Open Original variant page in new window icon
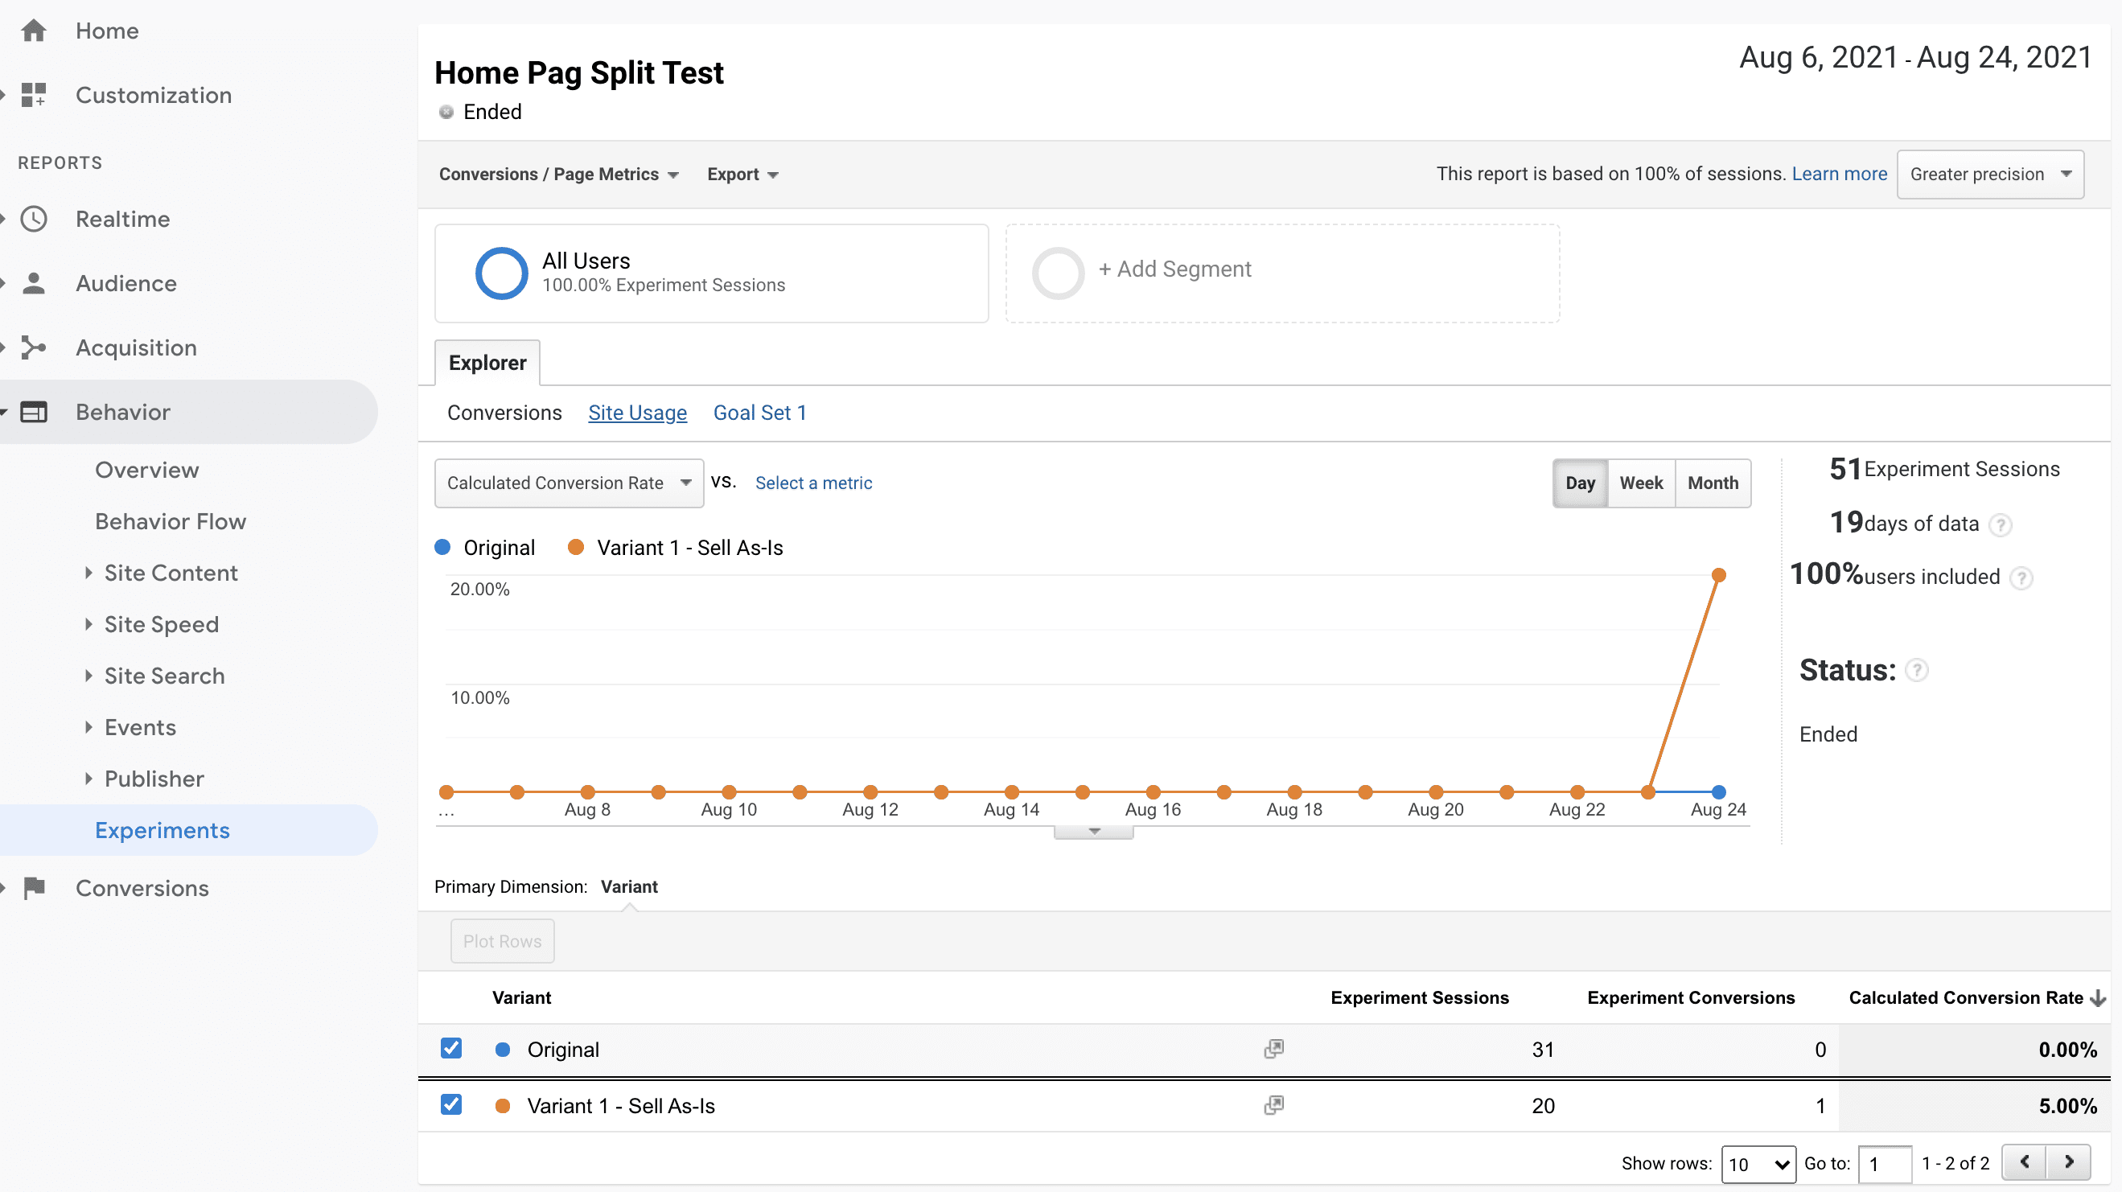2122x1192 pixels. [1273, 1049]
